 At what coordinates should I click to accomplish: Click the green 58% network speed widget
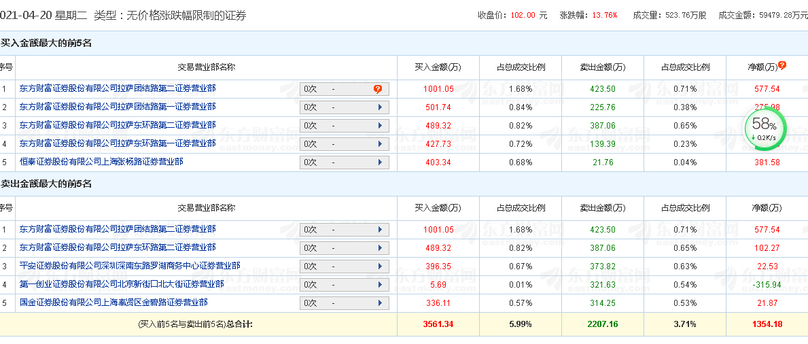[x=765, y=126]
